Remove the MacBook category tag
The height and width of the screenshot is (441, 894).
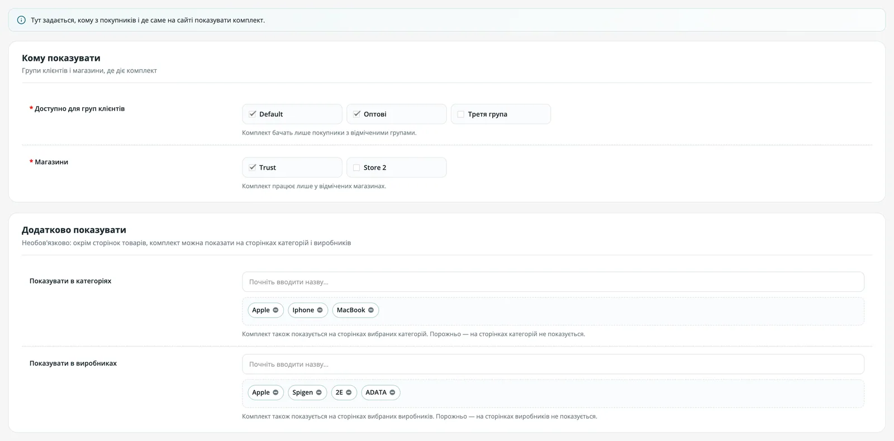371,310
